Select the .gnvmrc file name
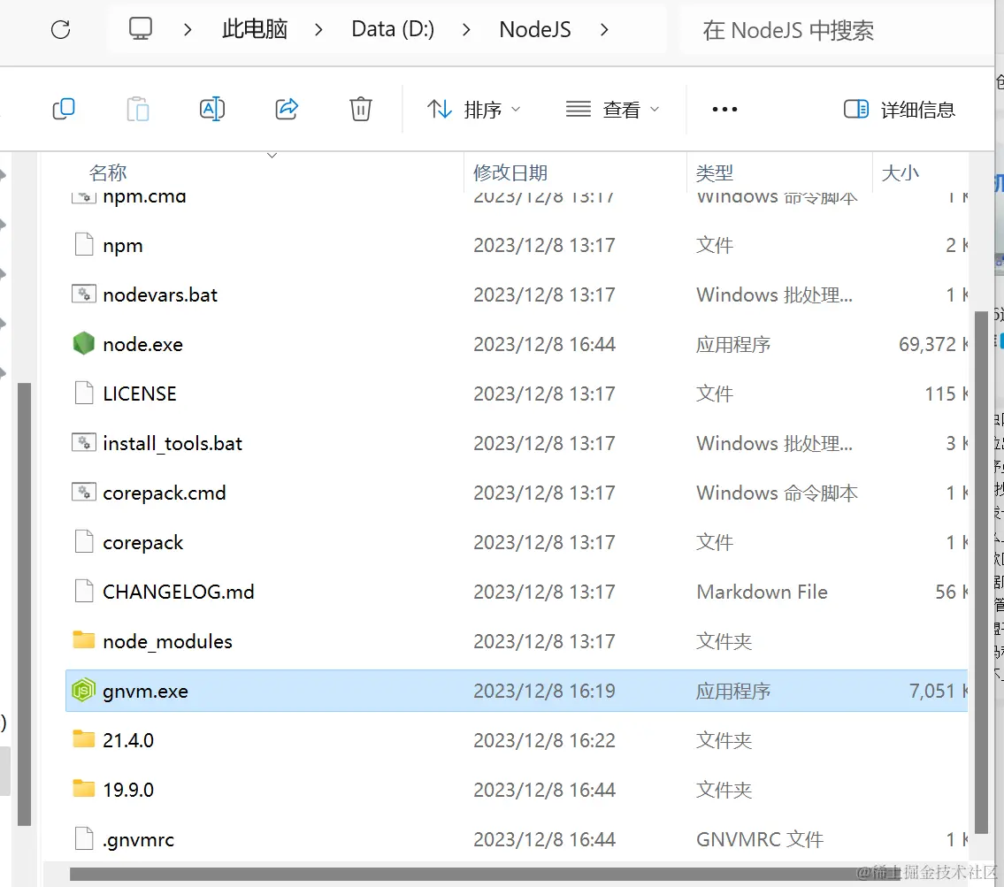This screenshot has height=887, width=1004. click(138, 839)
